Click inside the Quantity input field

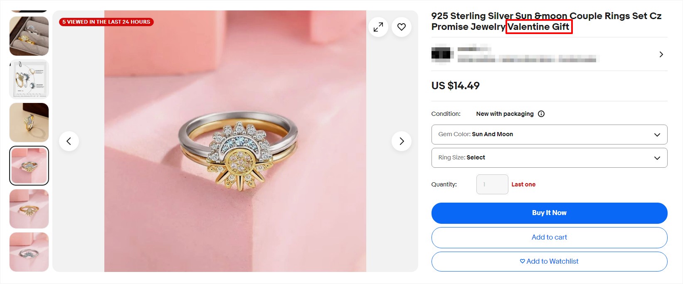[x=492, y=184]
